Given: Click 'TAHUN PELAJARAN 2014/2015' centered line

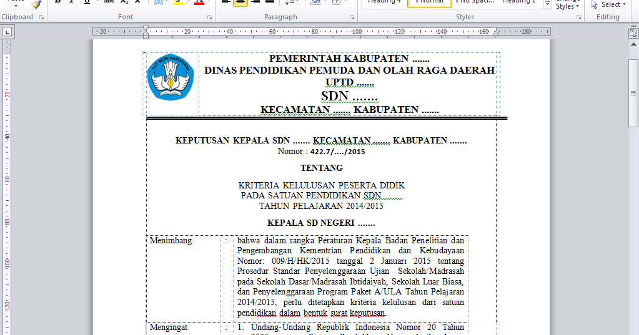Looking at the screenshot, I should click(x=321, y=206).
